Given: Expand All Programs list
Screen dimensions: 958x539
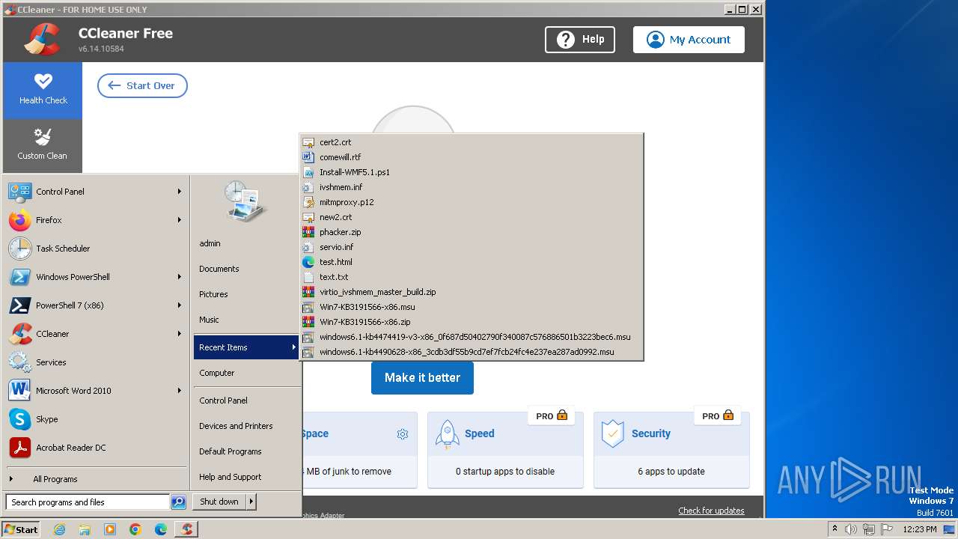Looking at the screenshot, I should click(x=96, y=479).
